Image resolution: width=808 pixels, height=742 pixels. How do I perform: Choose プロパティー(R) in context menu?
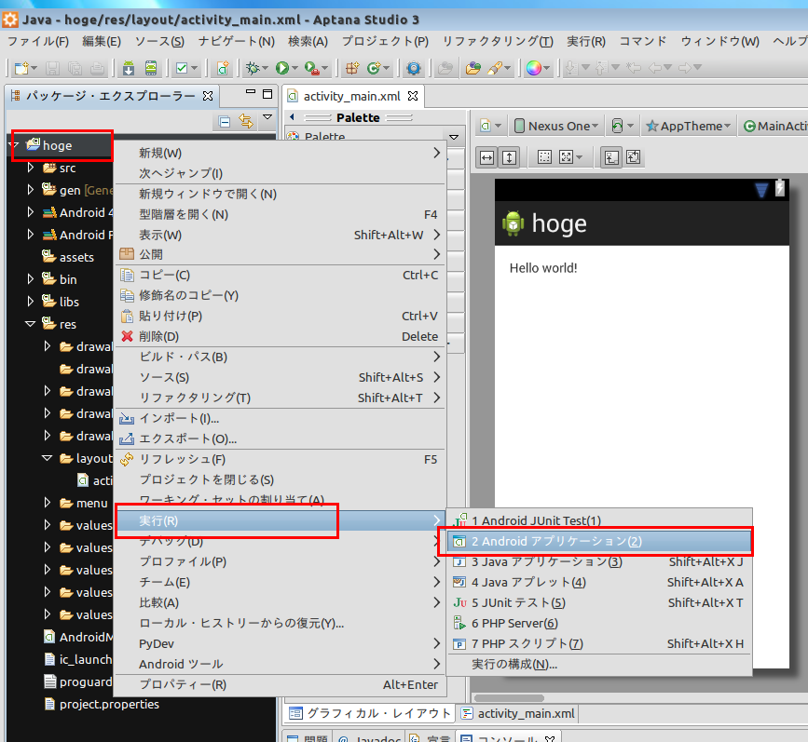coord(281,685)
